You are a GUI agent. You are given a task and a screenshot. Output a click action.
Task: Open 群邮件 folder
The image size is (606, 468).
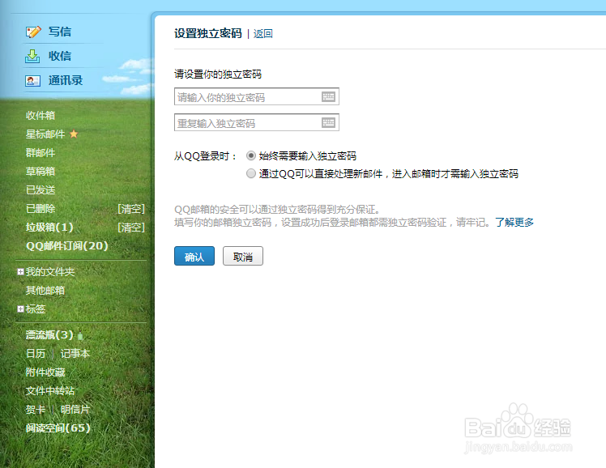(41, 152)
